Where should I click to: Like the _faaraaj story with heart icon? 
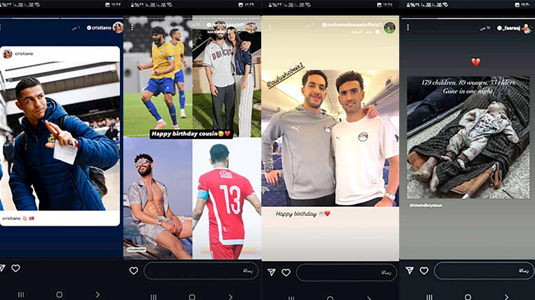click(424, 271)
